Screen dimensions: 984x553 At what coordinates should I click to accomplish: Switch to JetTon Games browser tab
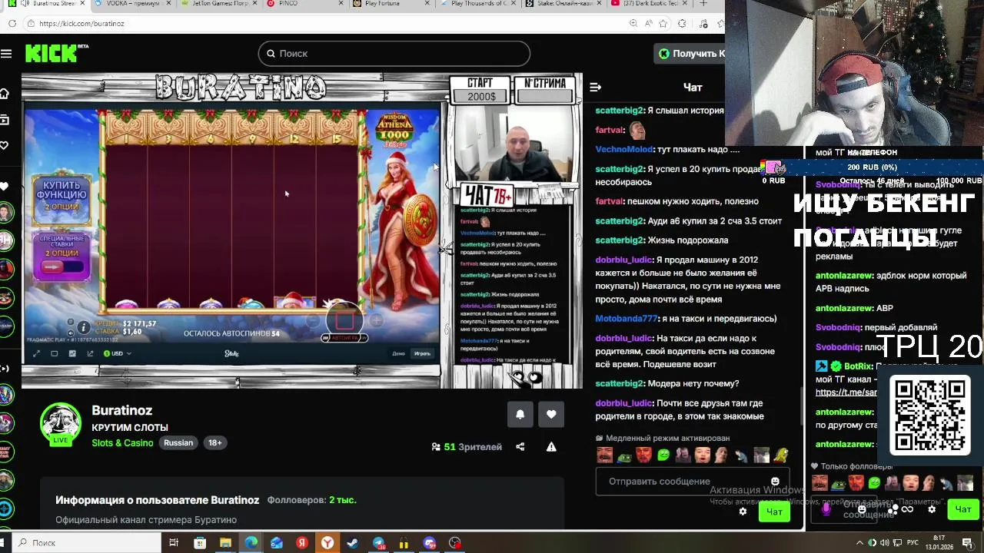[x=220, y=4]
